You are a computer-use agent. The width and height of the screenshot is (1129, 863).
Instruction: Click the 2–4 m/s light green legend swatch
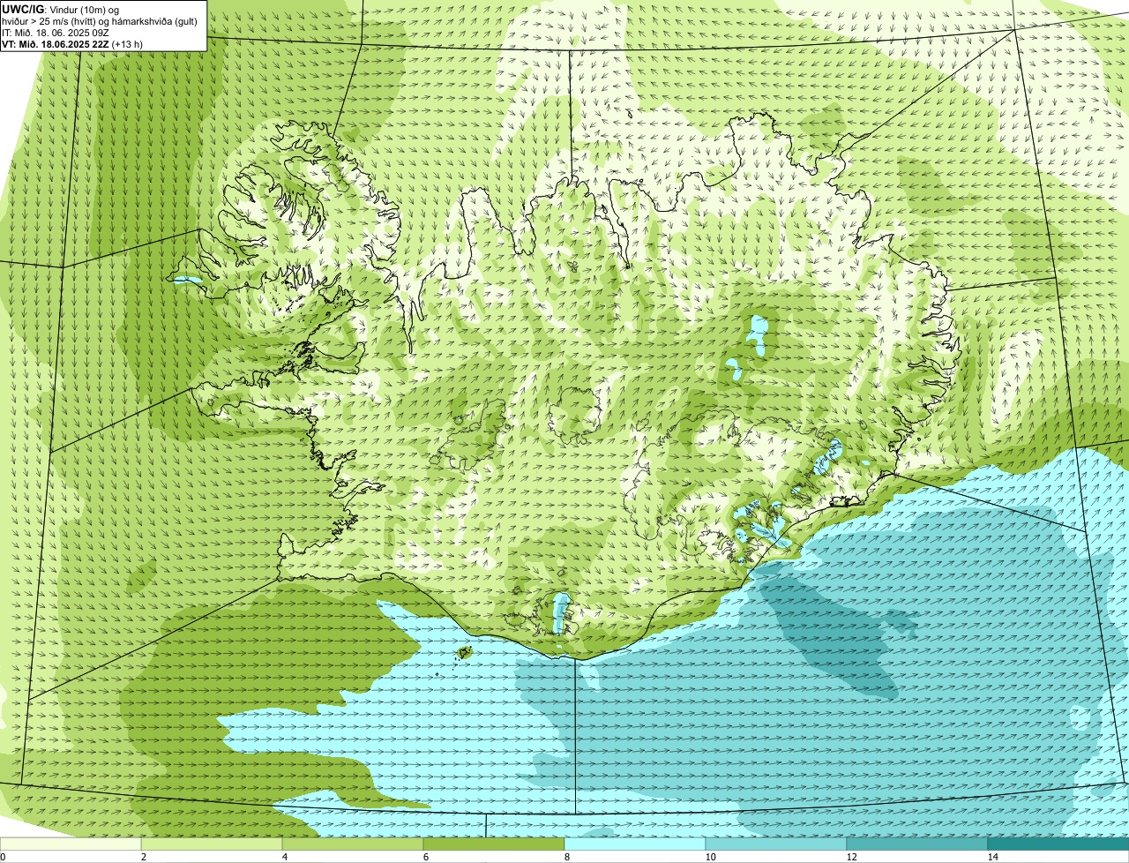click(212, 844)
